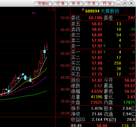Open the 财富QQ menu button
The image size is (136, 127).
[43, 3]
